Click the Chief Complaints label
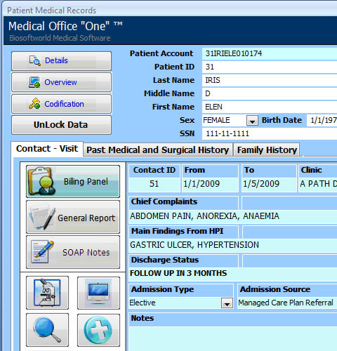Viewport: 337px width, 351px height. pyautogui.click(x=164, y=201)
